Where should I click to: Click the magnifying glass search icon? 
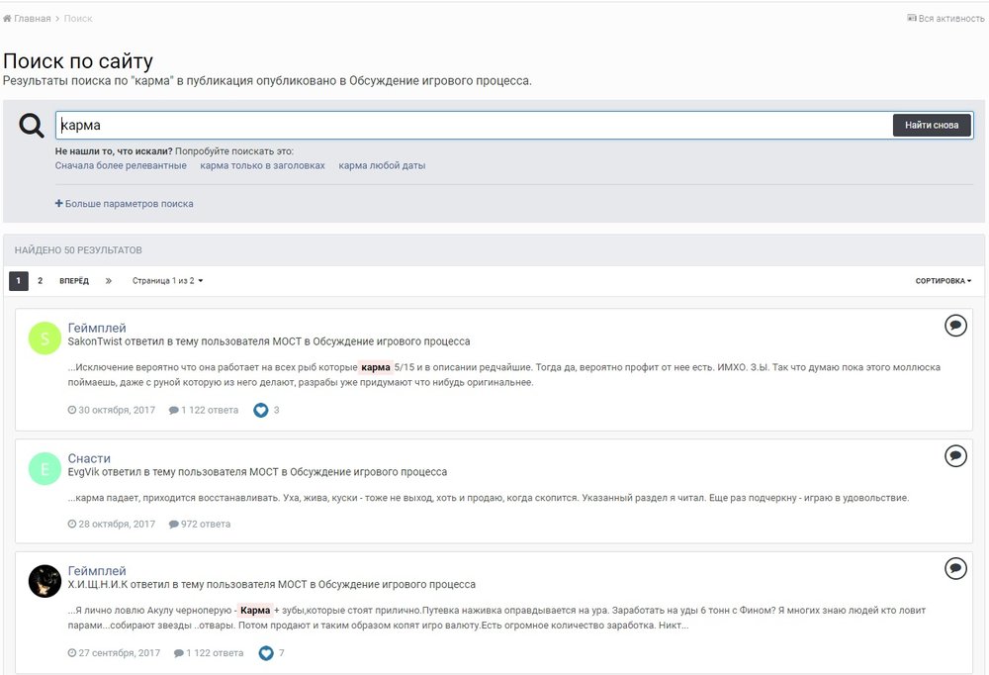[32, 126]
